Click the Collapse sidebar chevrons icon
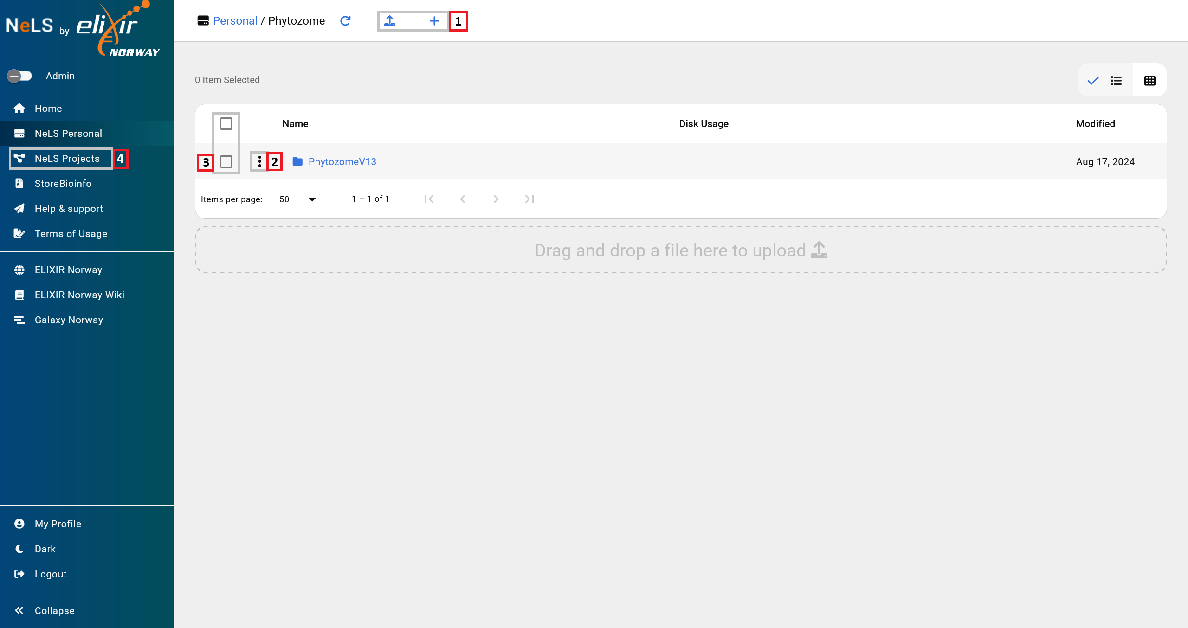1188x628 pixels. click(19, 610)
